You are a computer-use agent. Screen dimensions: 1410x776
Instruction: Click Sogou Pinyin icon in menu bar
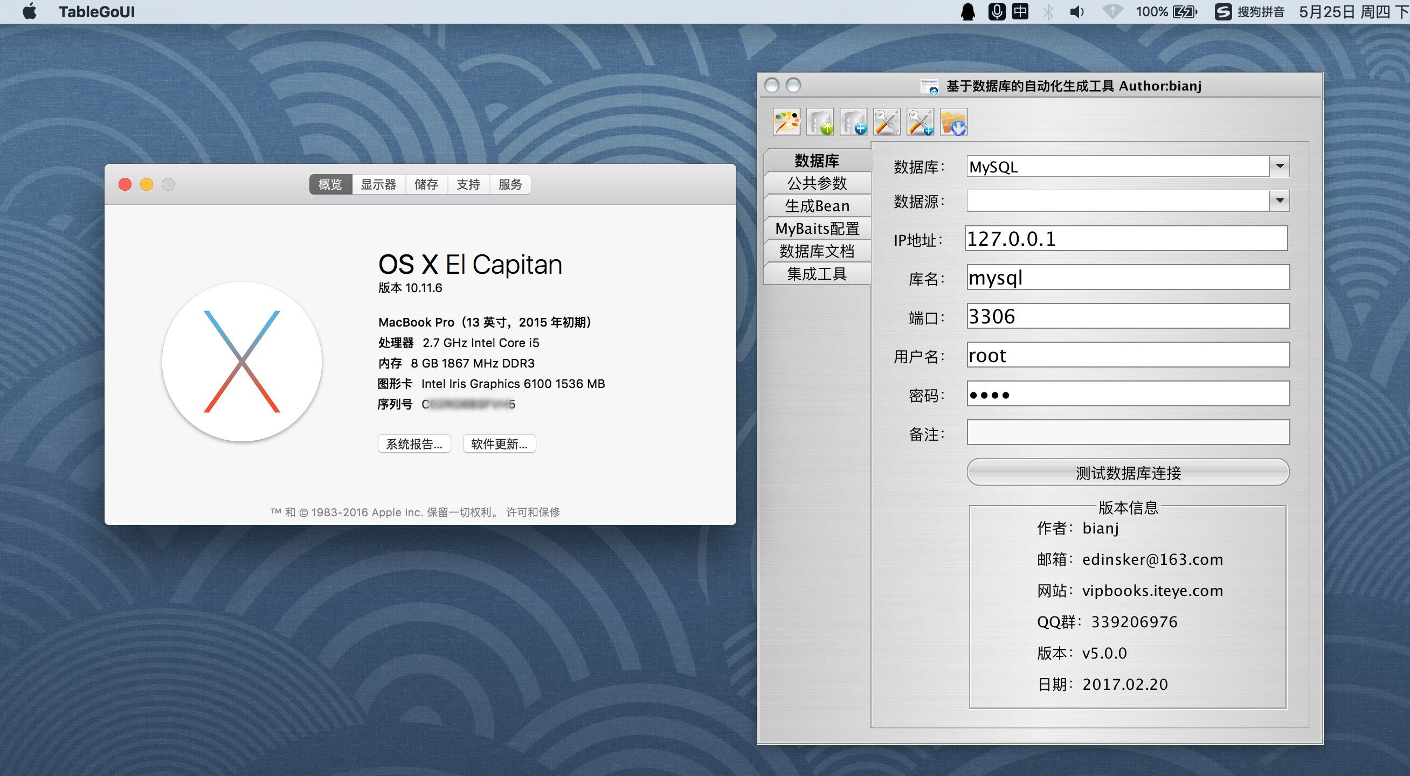(x=1223, y=11)
